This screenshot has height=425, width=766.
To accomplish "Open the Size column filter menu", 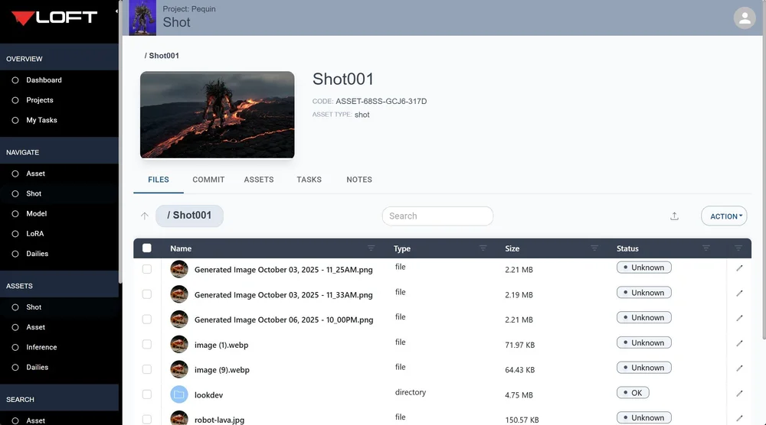I will [594, 248].
